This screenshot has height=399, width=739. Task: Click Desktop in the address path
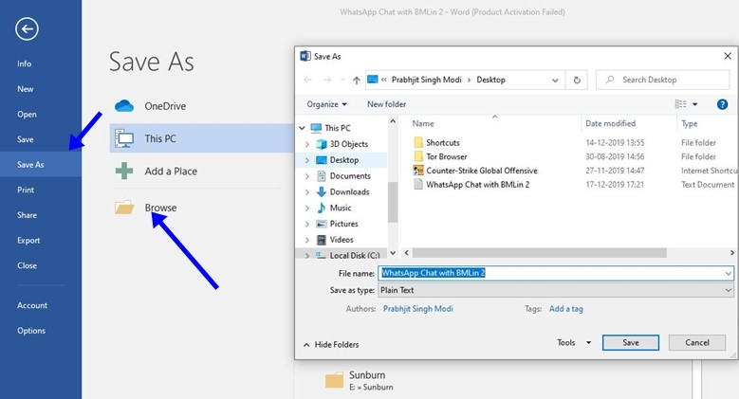pos(490,80)
